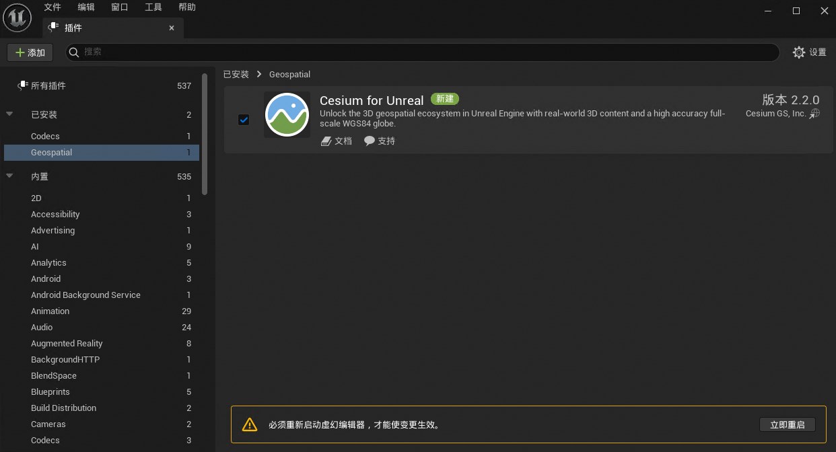Click the 新建 new badge
Viewport: 836px width, 452px height.
(445, 99)
